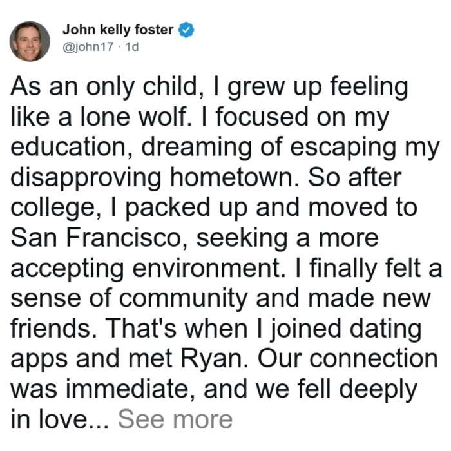
Task: Click the blue verified checkmark badge
Action: 186,30
